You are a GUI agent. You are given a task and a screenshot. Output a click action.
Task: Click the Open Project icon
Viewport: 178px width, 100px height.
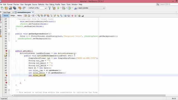[10, 8]
